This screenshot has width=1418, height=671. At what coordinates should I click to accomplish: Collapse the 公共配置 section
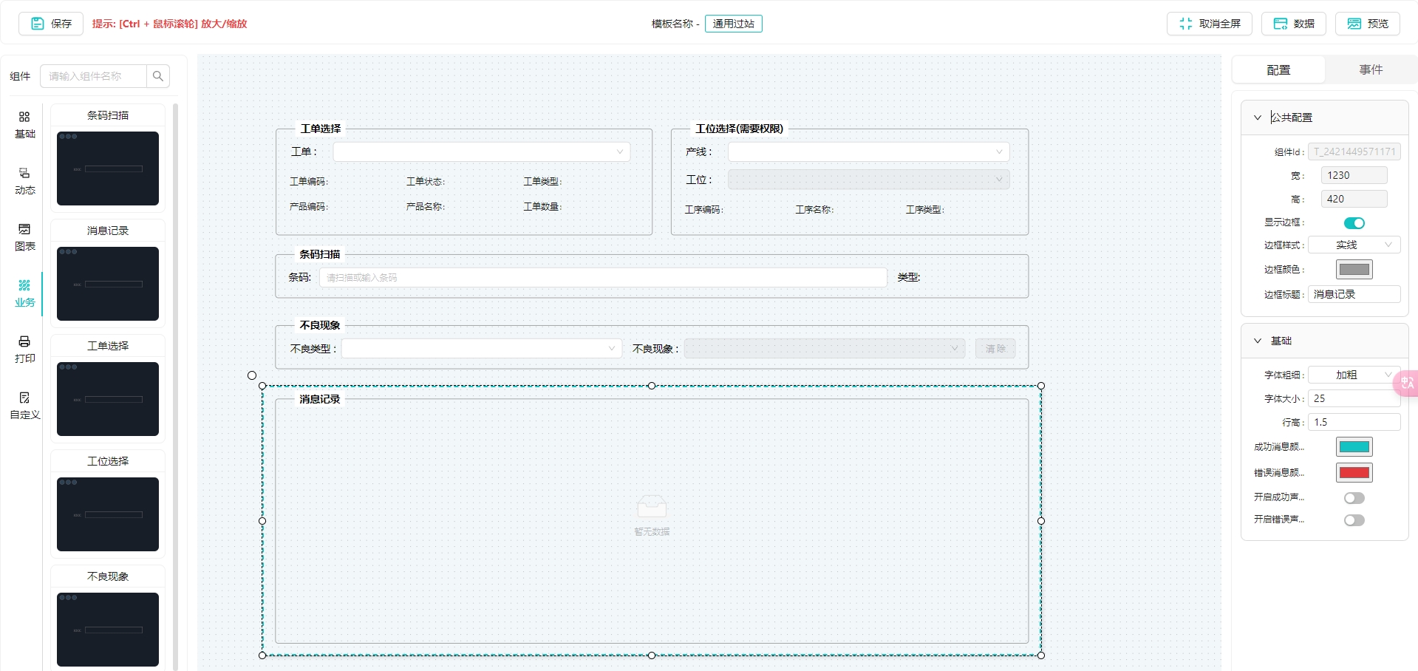pos(1257,117)
